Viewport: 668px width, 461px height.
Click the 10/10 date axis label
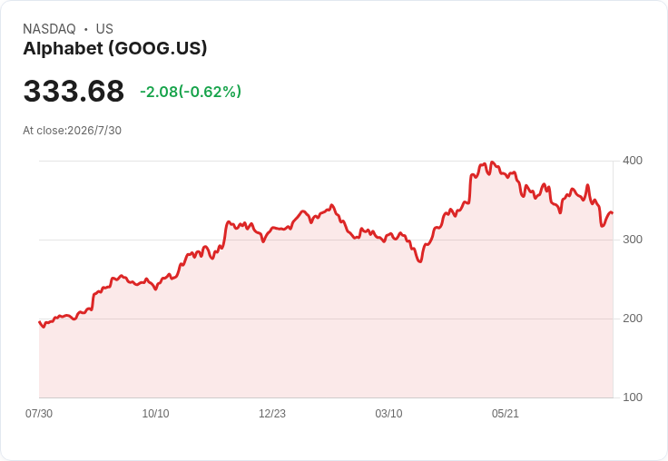[155, 414]
